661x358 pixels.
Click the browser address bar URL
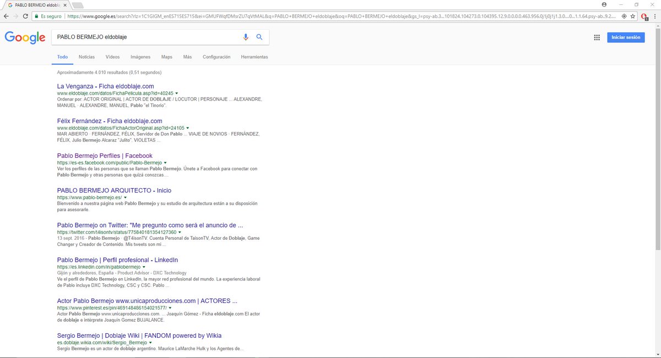pos(342,16)
